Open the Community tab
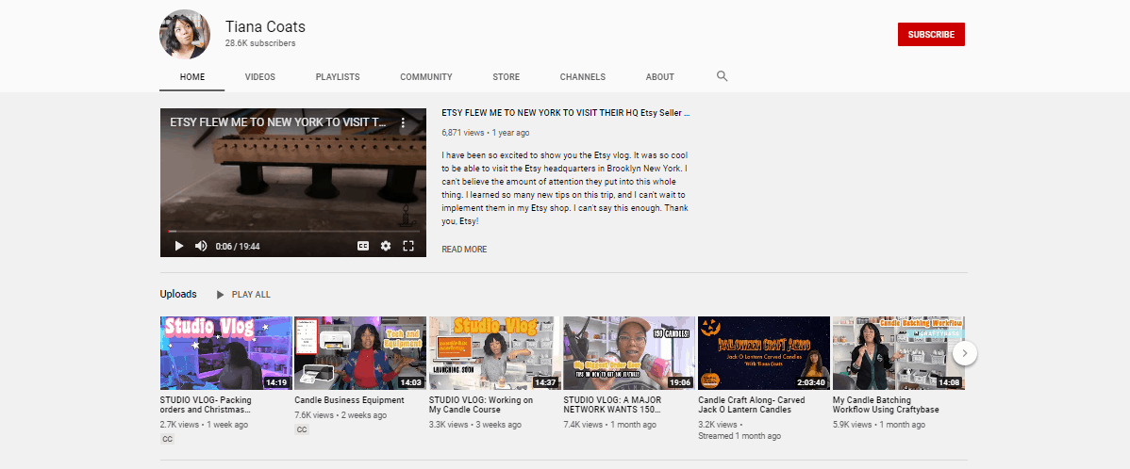 point(426,77)
